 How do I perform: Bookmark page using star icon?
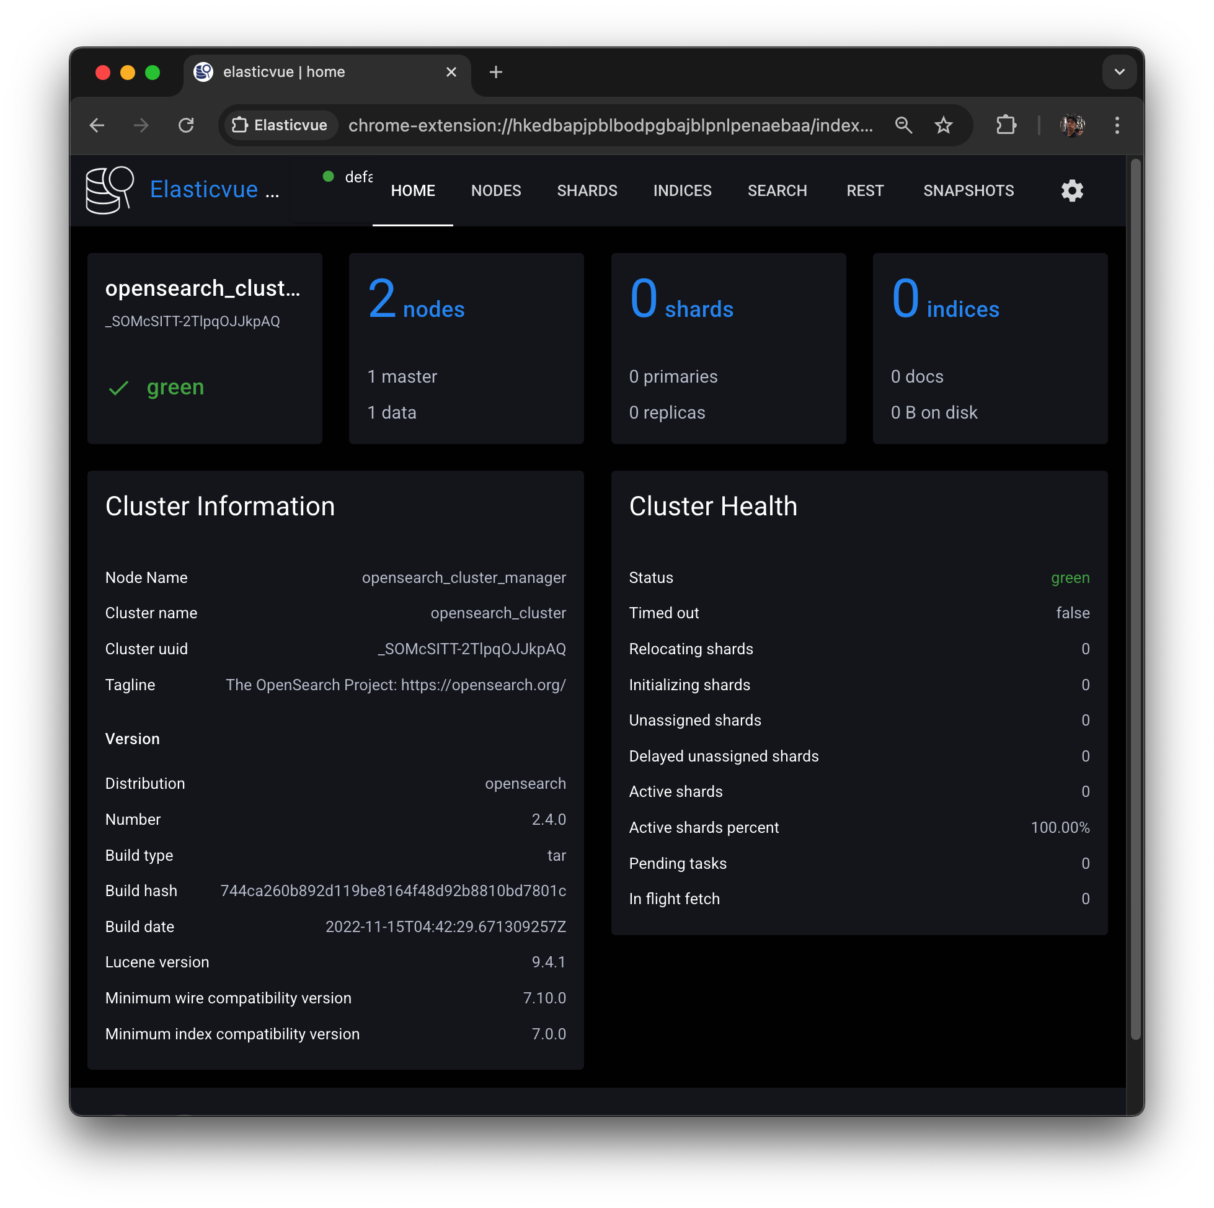[943, 126]
